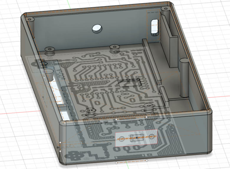Click the right circle in switch sketch
This screenshot has height=169, width=230.
[152, 137]
